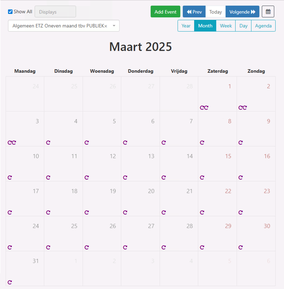Screen dimensions: 284x289
Task: Advance to next month with Volgende
Action: (242, 12)
